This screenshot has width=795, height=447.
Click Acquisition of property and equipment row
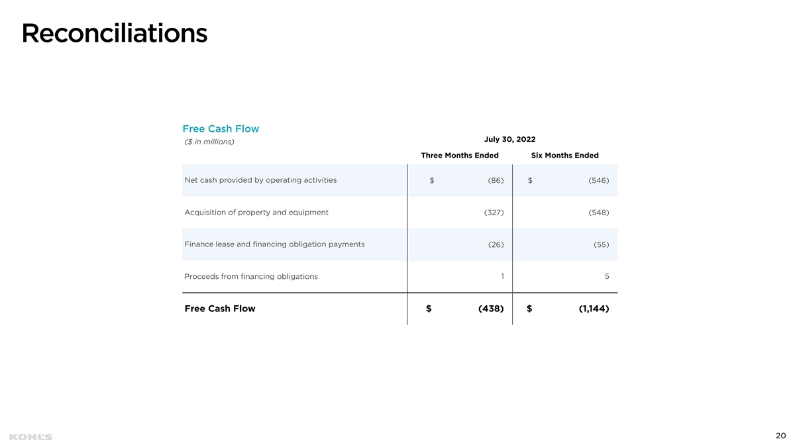tap(256, 213)
